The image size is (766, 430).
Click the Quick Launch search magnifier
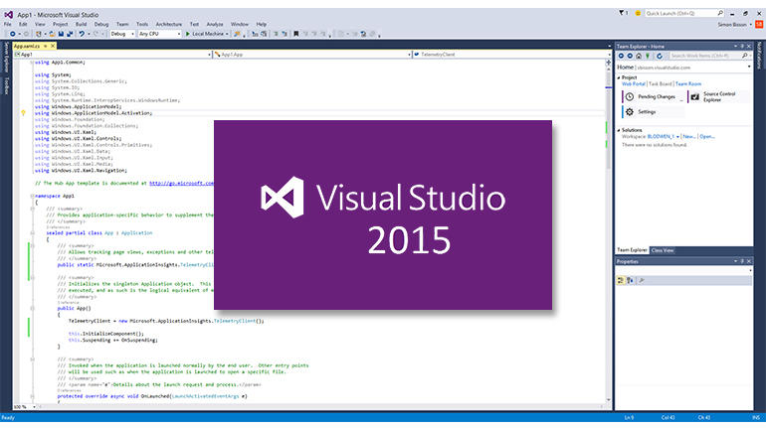(720, 13)
